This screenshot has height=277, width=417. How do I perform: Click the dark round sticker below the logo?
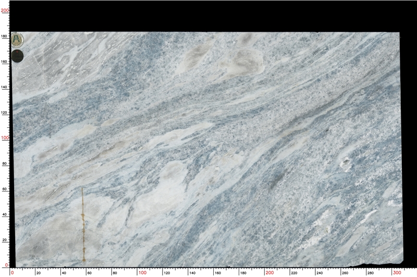click(x=17, y=56)
